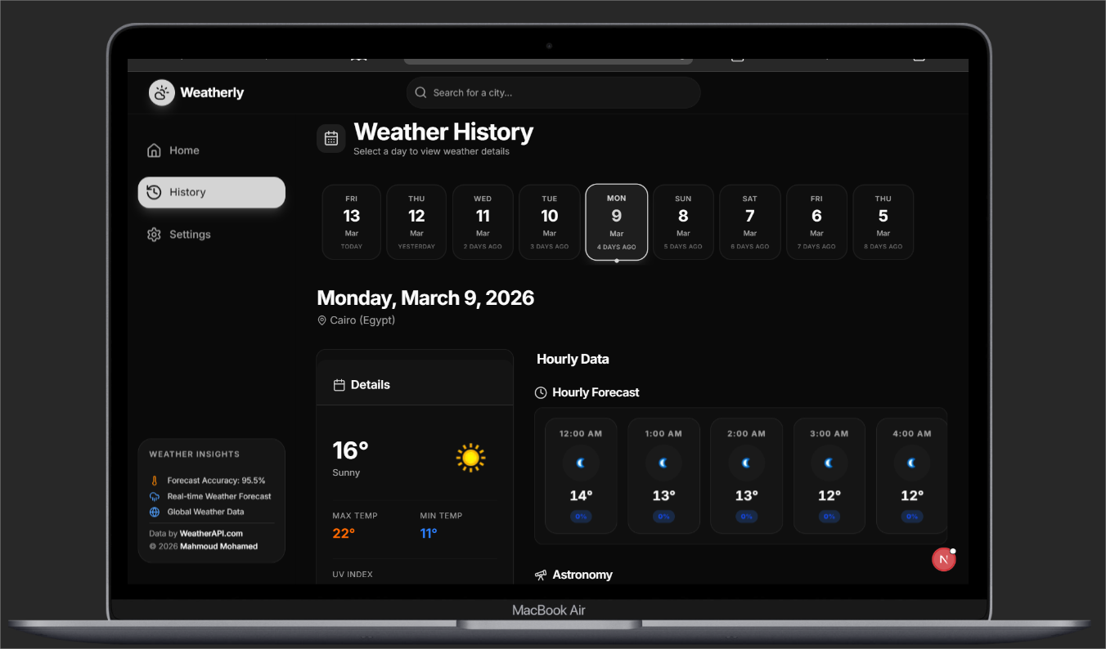Click the red N badge icon

943,559
